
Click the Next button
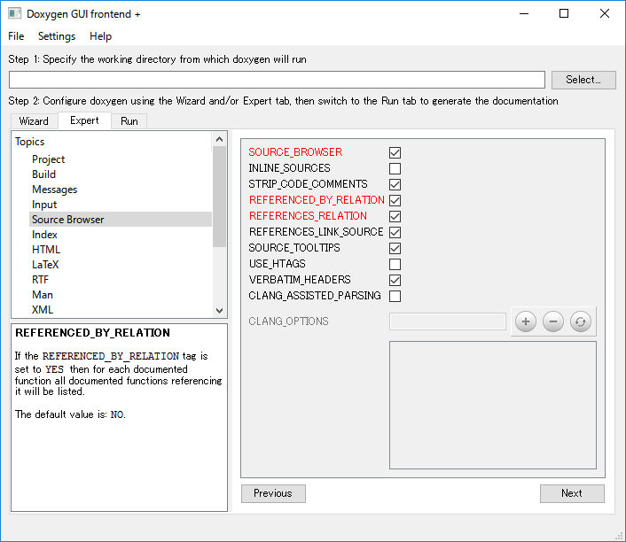[x=572, y=493]
